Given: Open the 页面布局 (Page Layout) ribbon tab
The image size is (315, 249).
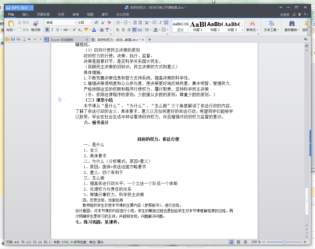Looking at the screenshot, I should [43, 15].
